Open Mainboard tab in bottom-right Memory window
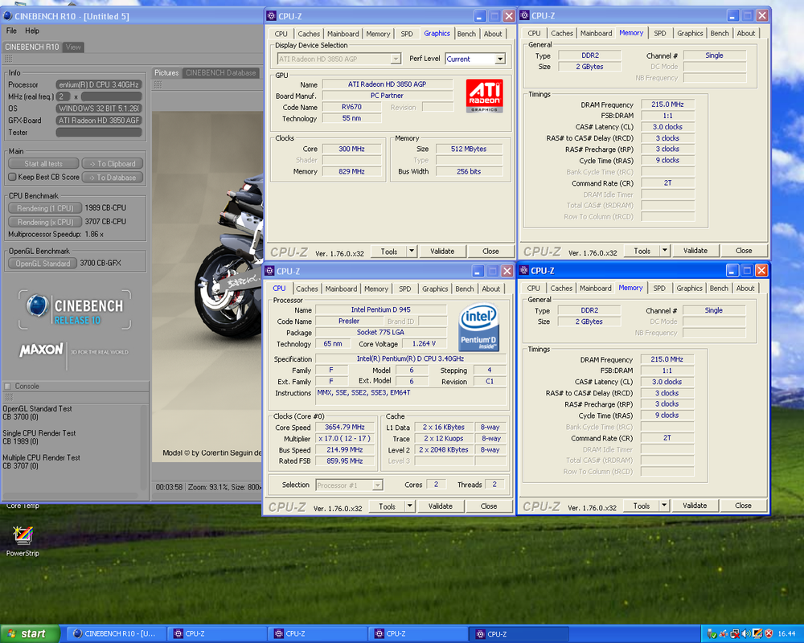 point(595,289)
